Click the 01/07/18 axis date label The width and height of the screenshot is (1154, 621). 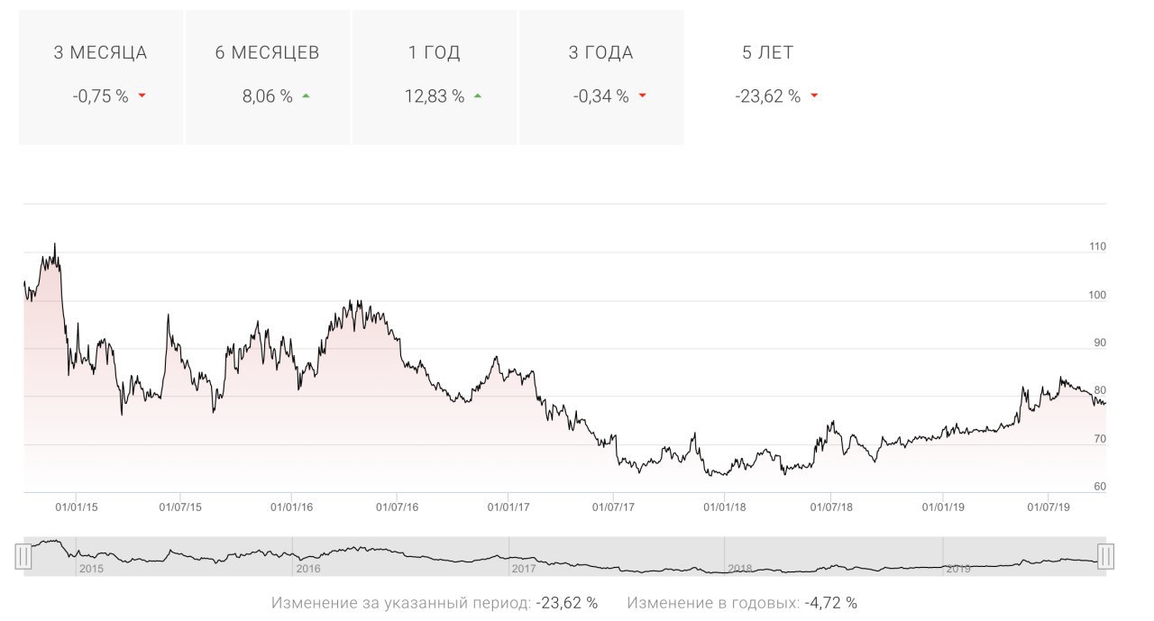pos(831,507)
